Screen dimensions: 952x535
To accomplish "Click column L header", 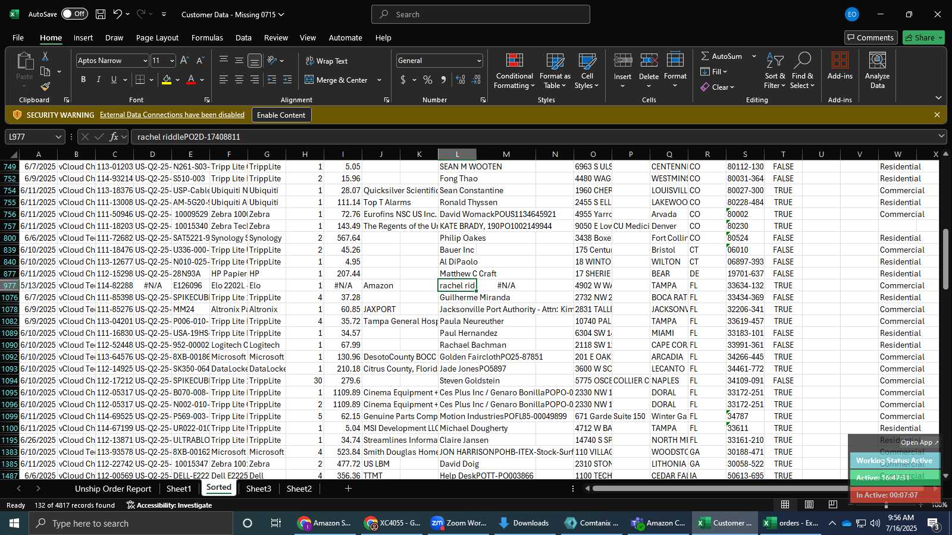I will [457, 154].
